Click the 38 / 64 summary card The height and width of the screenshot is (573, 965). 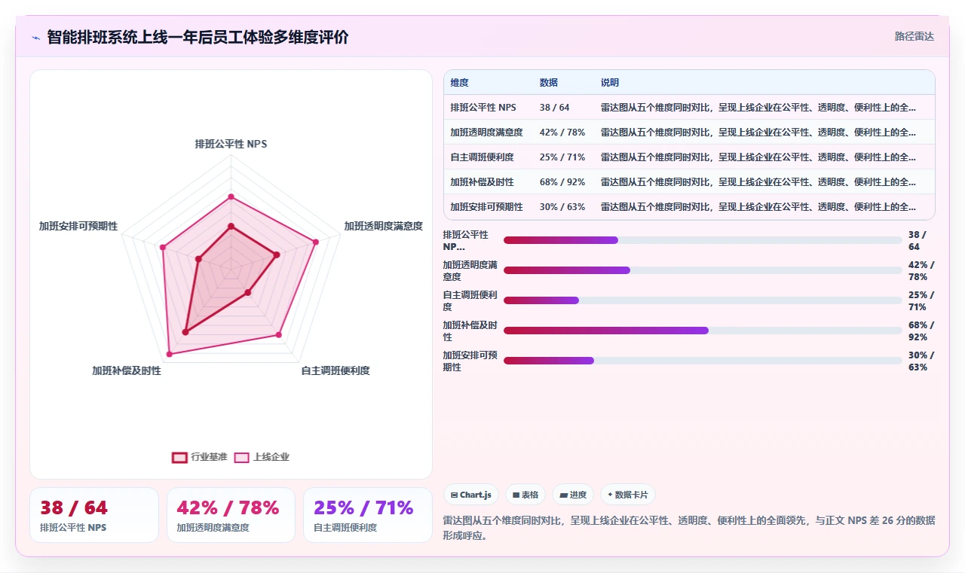[94, 515]
